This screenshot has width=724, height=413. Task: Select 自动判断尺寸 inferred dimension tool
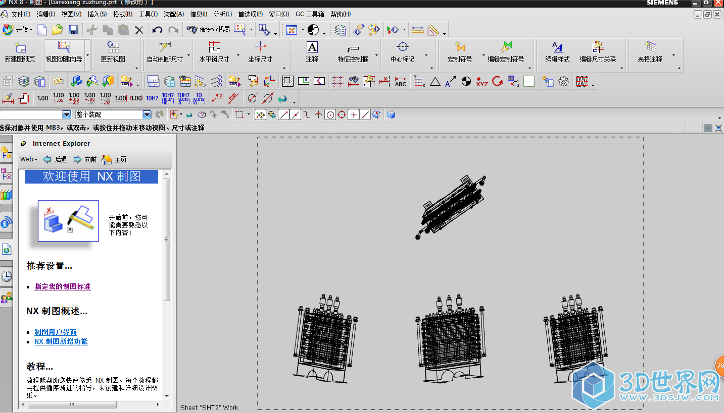(x=165, y=52)
